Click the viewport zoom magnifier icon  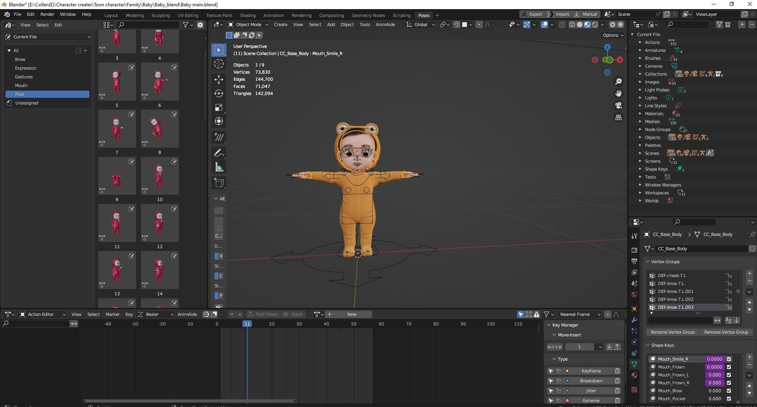tap(619, 82)
